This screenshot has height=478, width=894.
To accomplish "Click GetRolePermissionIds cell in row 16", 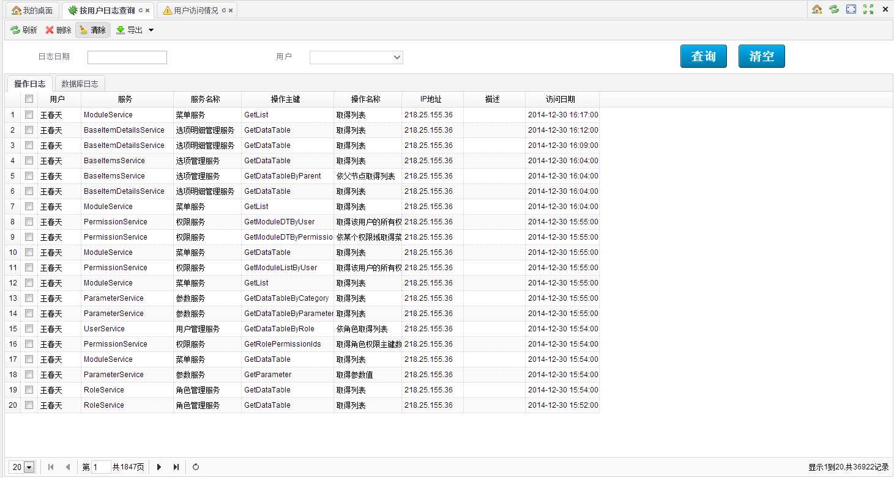I will [x=288, y=344].
